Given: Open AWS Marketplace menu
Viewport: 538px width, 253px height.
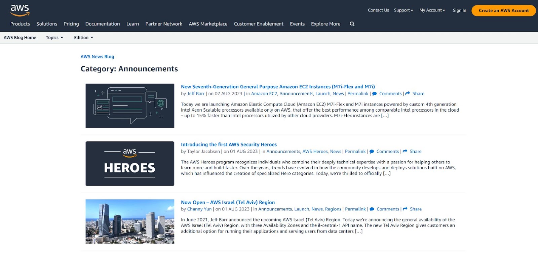Looking at the screenshot, I should (x=208, y=24).
